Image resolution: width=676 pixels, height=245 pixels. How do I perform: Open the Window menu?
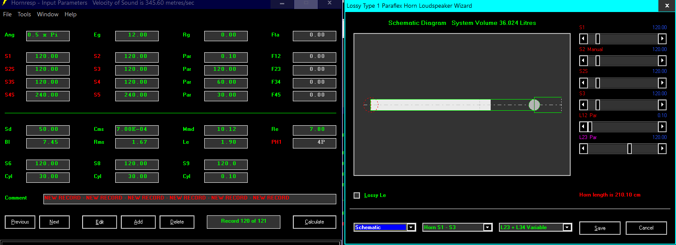point(48,14)
